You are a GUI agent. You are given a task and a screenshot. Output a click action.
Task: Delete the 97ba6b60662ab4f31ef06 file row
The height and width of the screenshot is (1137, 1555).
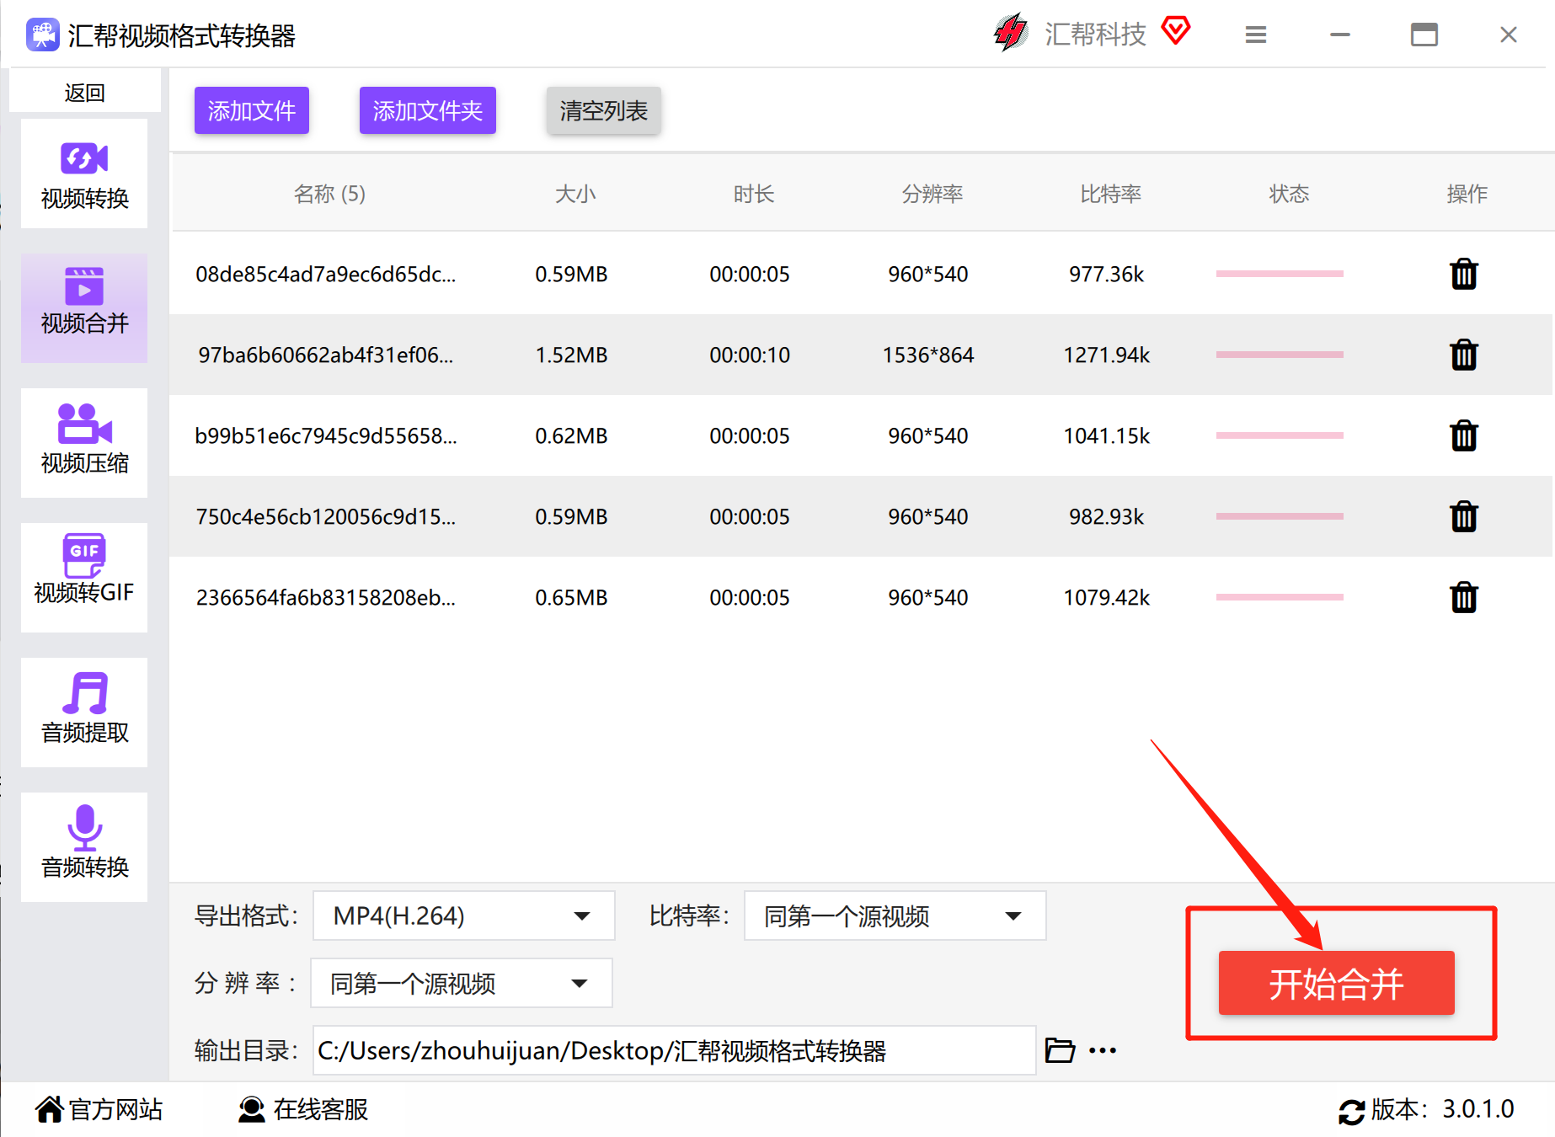coord(1464,355)
